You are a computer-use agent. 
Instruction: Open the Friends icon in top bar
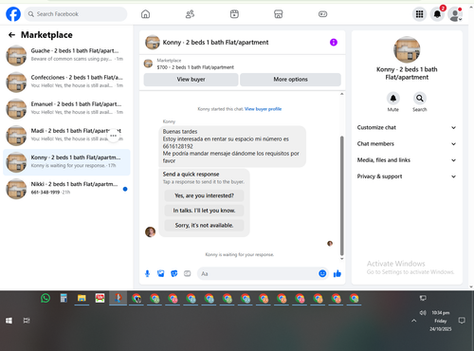coord(190,14)
